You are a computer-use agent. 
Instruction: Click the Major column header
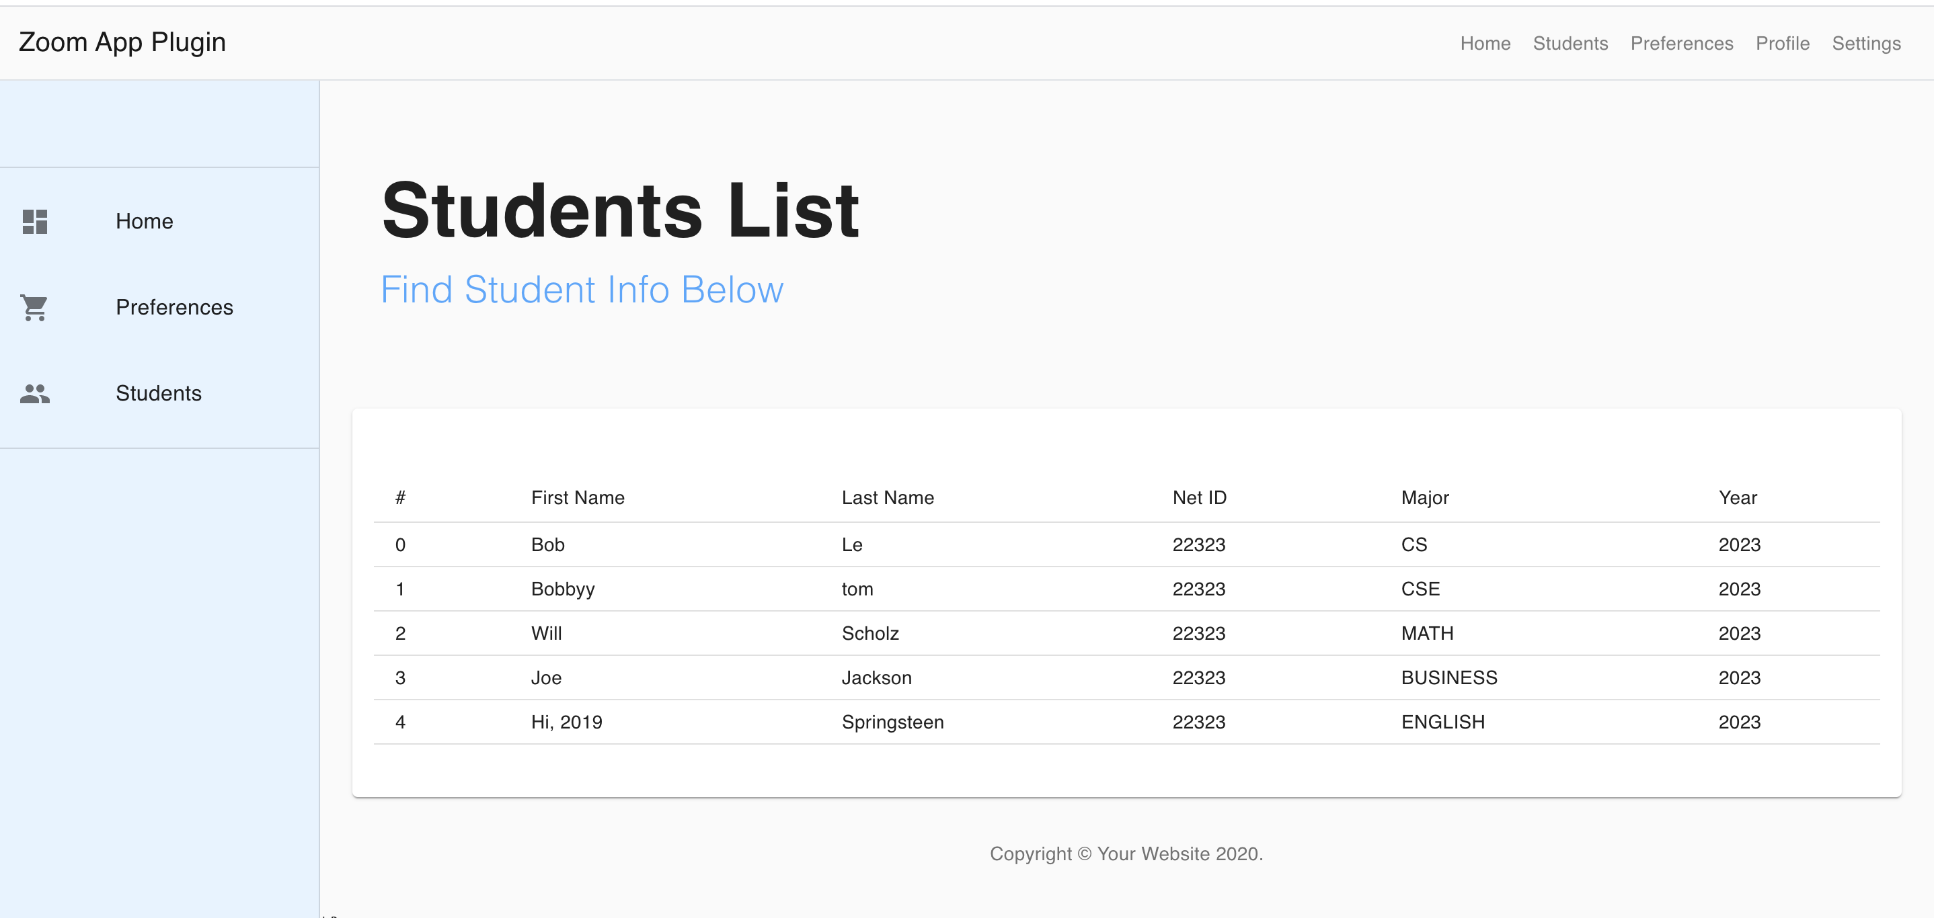1424,498
